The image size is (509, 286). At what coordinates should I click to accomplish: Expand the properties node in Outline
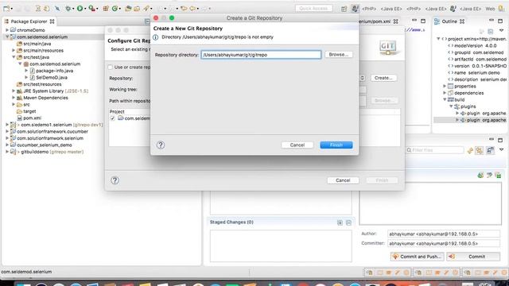[445, 86]
